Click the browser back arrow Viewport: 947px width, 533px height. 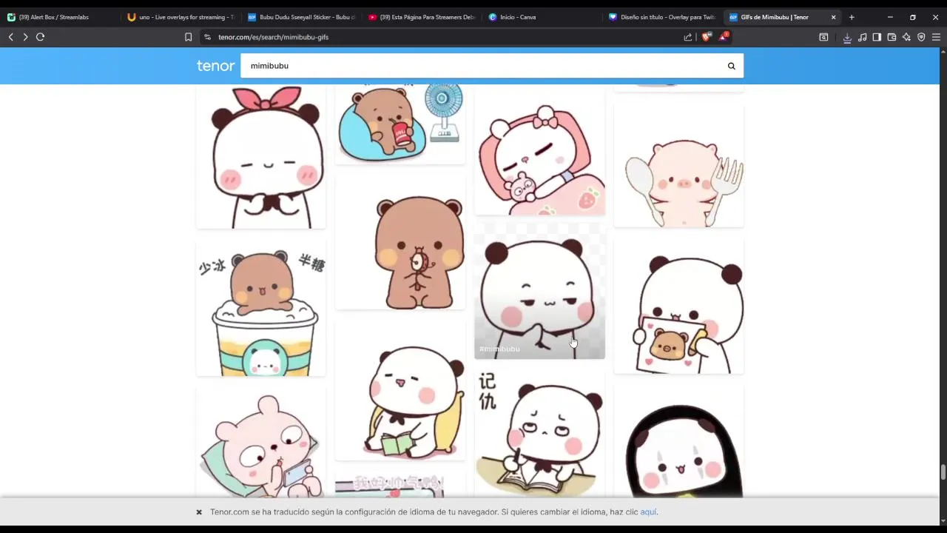click(10, 37)
